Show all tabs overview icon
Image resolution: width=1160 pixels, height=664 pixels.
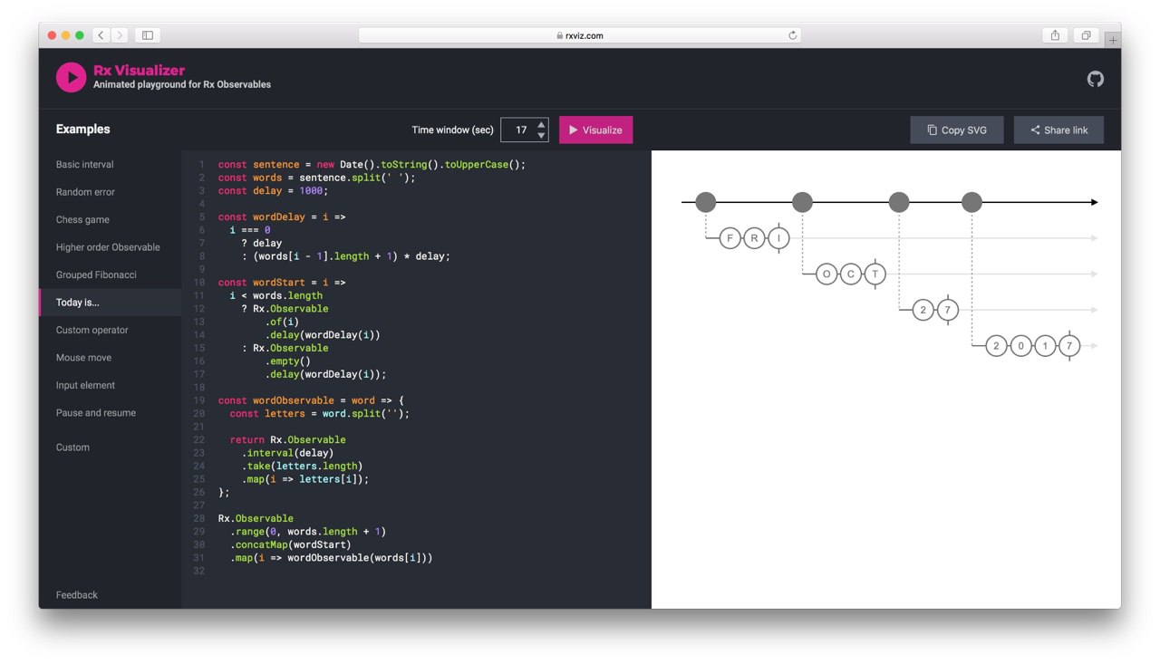pyautogui.click(x=1085, y=35)
